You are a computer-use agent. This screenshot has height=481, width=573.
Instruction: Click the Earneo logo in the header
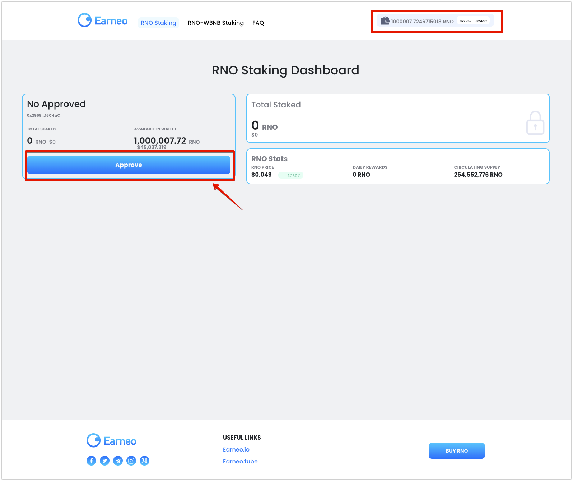tap(102, 20)
